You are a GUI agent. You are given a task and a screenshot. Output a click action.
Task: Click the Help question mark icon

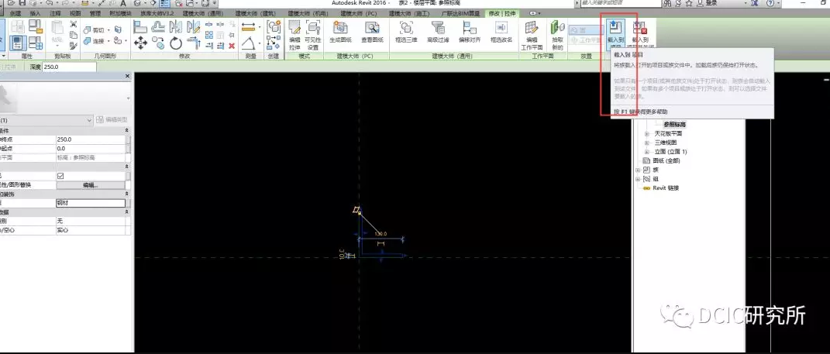(770, 3)
